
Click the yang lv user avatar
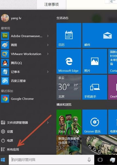click(5, 18)
